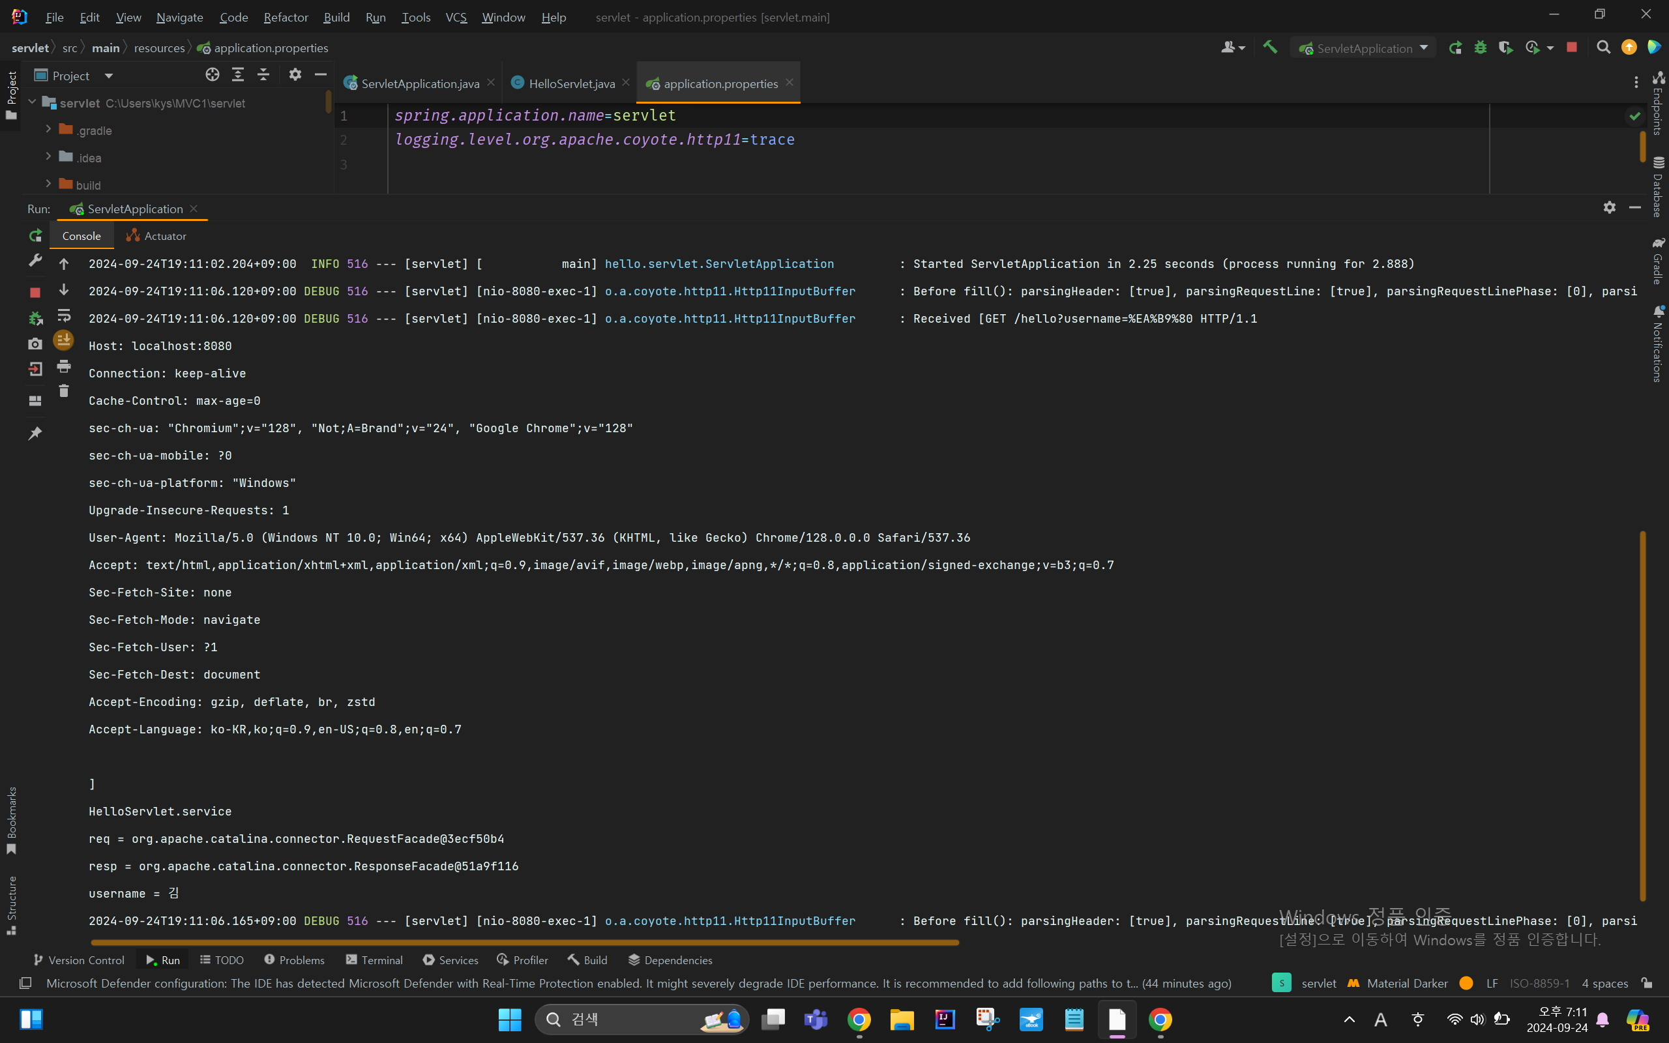
Task: Toggle read-only lock in status bar
Action: pos(1647,983)
